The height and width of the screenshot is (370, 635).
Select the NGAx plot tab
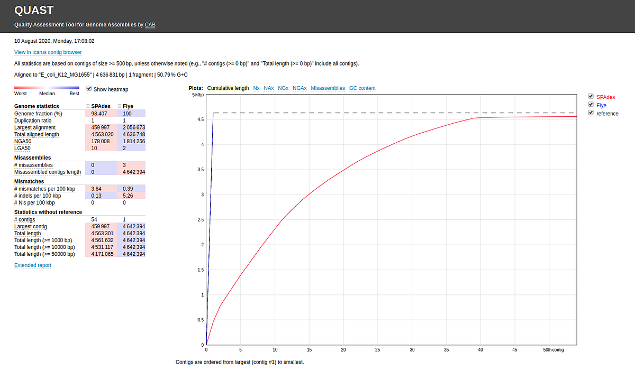pos(300,88)
